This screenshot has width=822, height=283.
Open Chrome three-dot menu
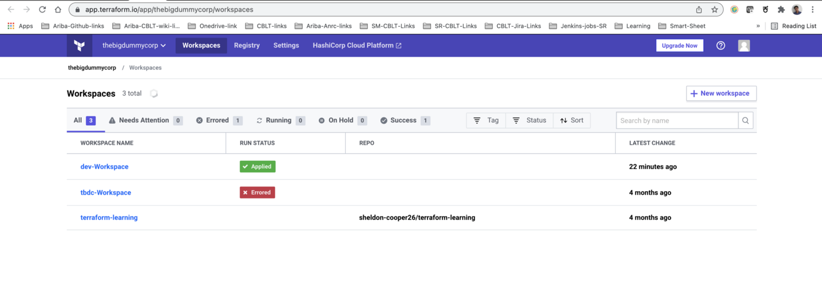812,10
